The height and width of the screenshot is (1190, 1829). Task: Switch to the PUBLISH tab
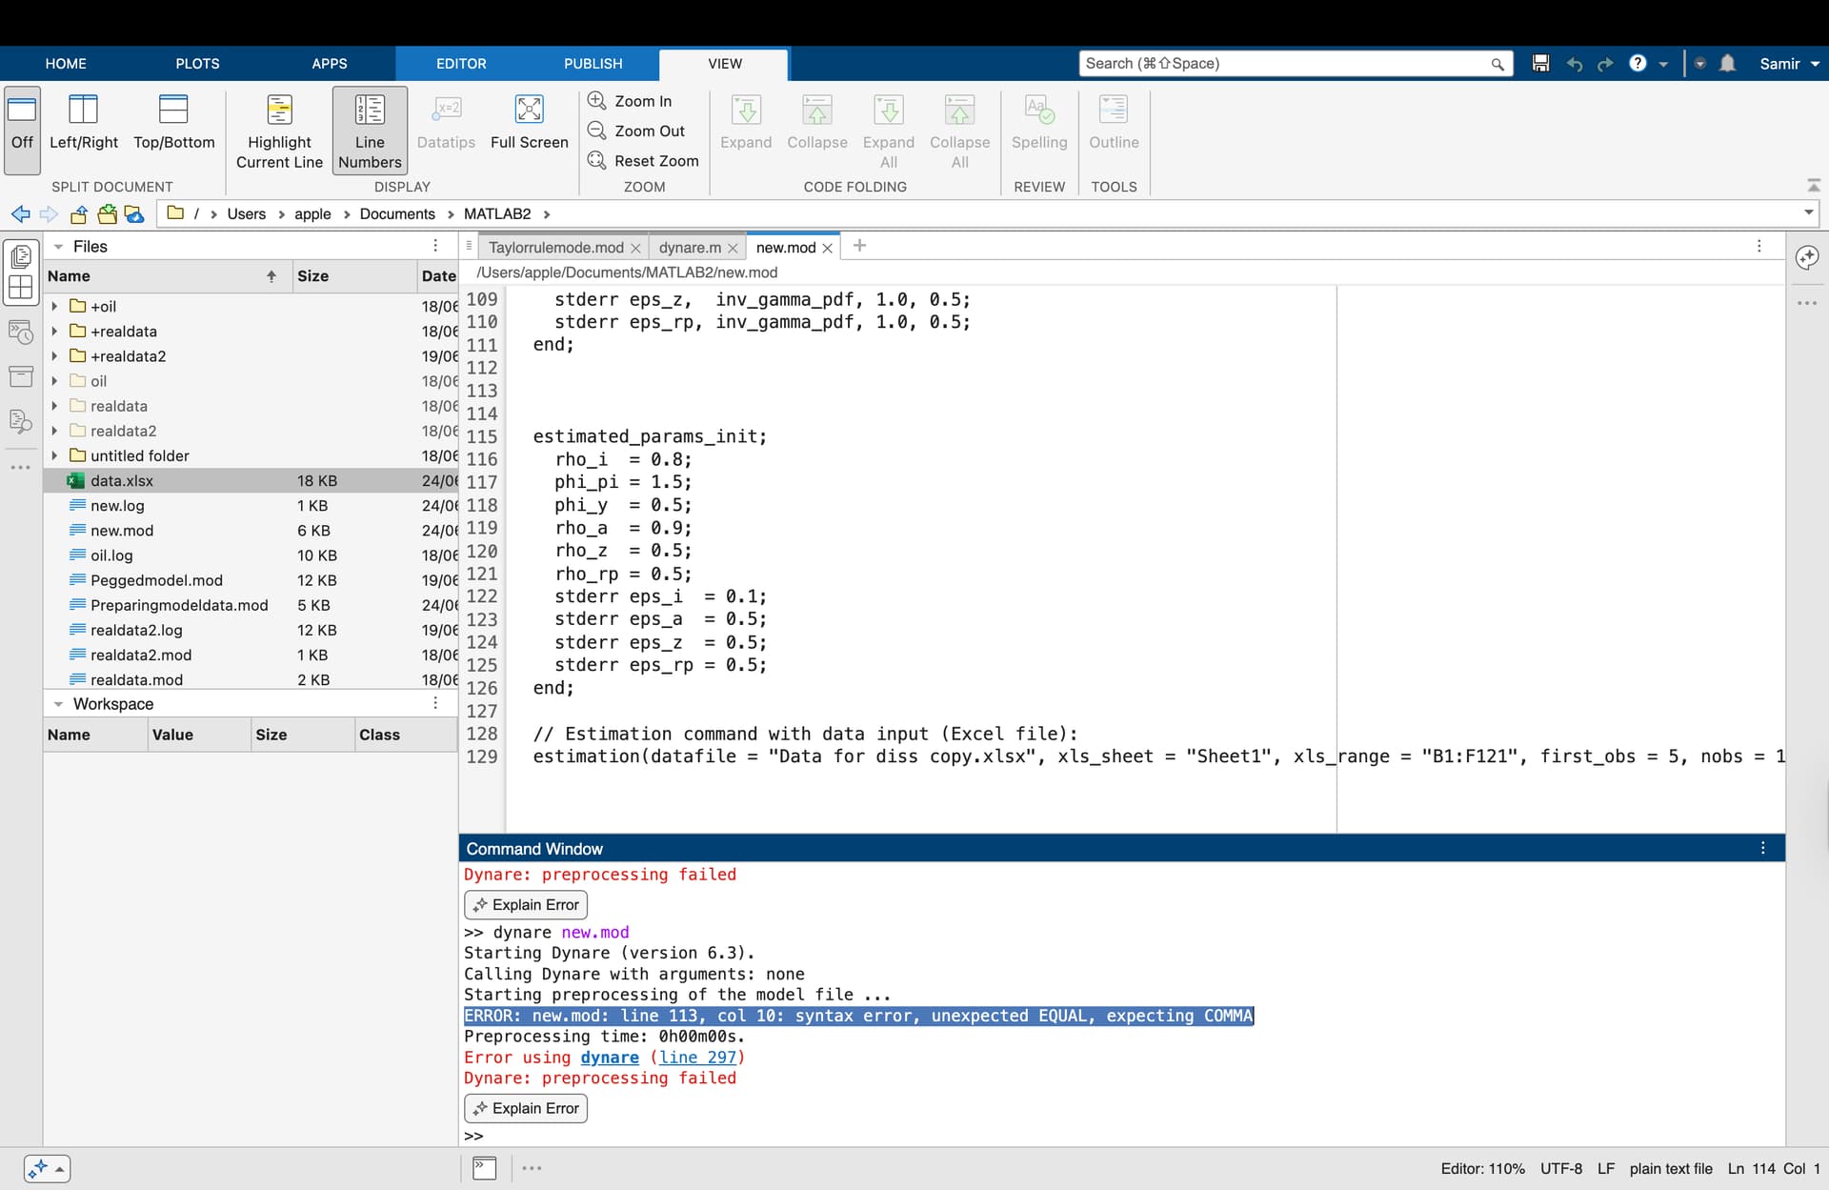pos(593,64)
